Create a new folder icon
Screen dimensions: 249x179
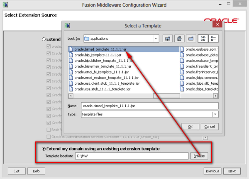tap(191, 39)
